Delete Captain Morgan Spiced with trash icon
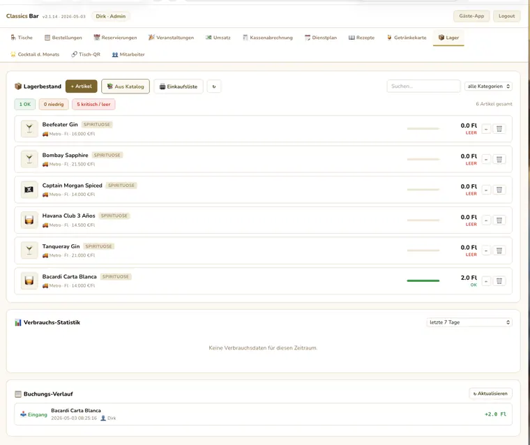This screenshot has width=530, height=445. pos(499,190)
